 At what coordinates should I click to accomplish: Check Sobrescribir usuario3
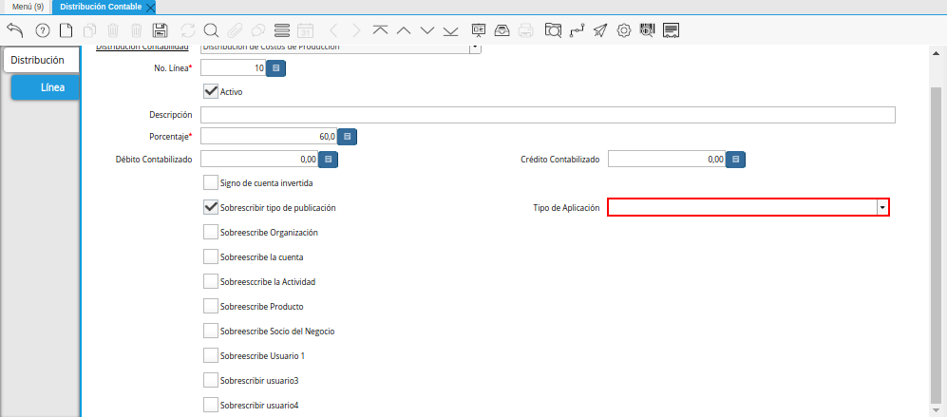point(211,381)
